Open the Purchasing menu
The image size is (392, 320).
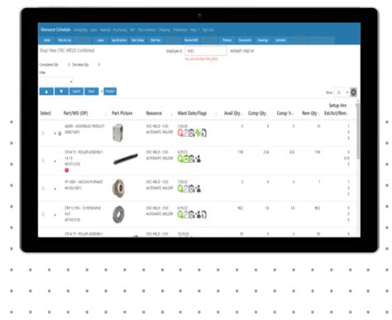click(x=120, y=30)
